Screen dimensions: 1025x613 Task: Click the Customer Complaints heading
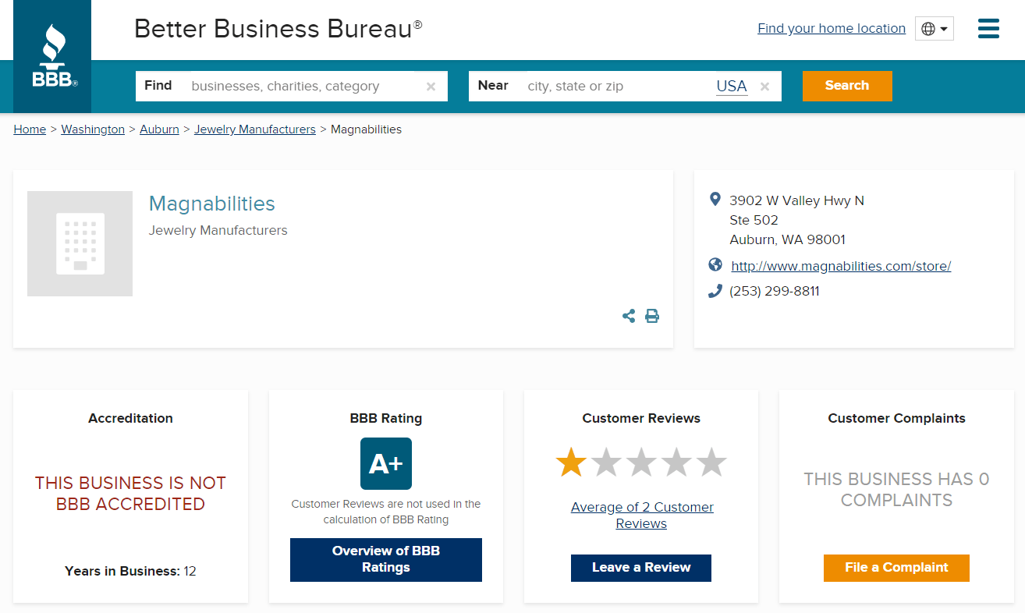point(896,418)
